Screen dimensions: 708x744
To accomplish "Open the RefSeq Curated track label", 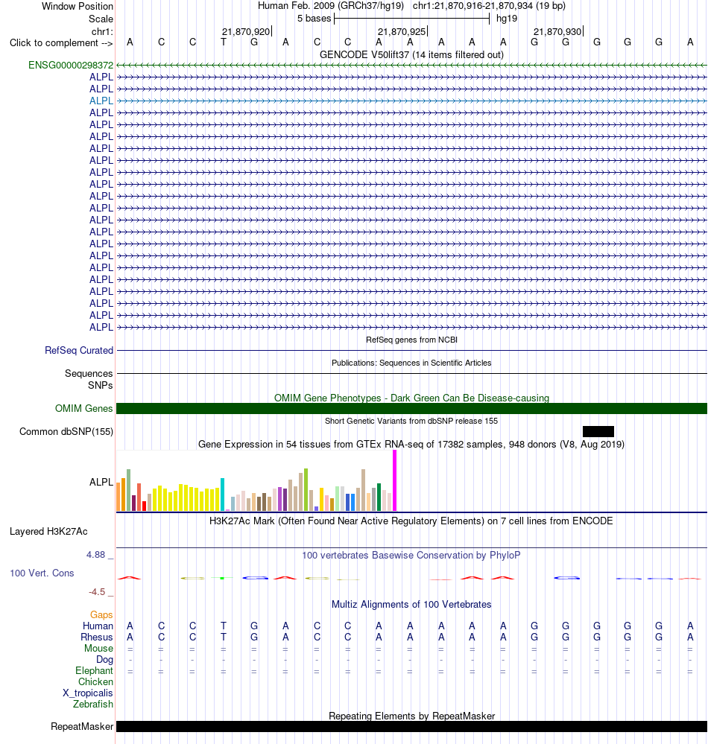I will tap(79, 350).
